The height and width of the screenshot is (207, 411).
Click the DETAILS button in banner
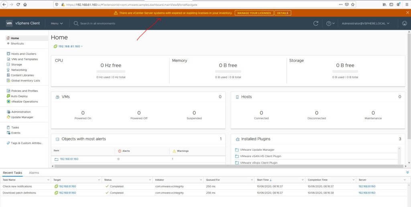283,13
